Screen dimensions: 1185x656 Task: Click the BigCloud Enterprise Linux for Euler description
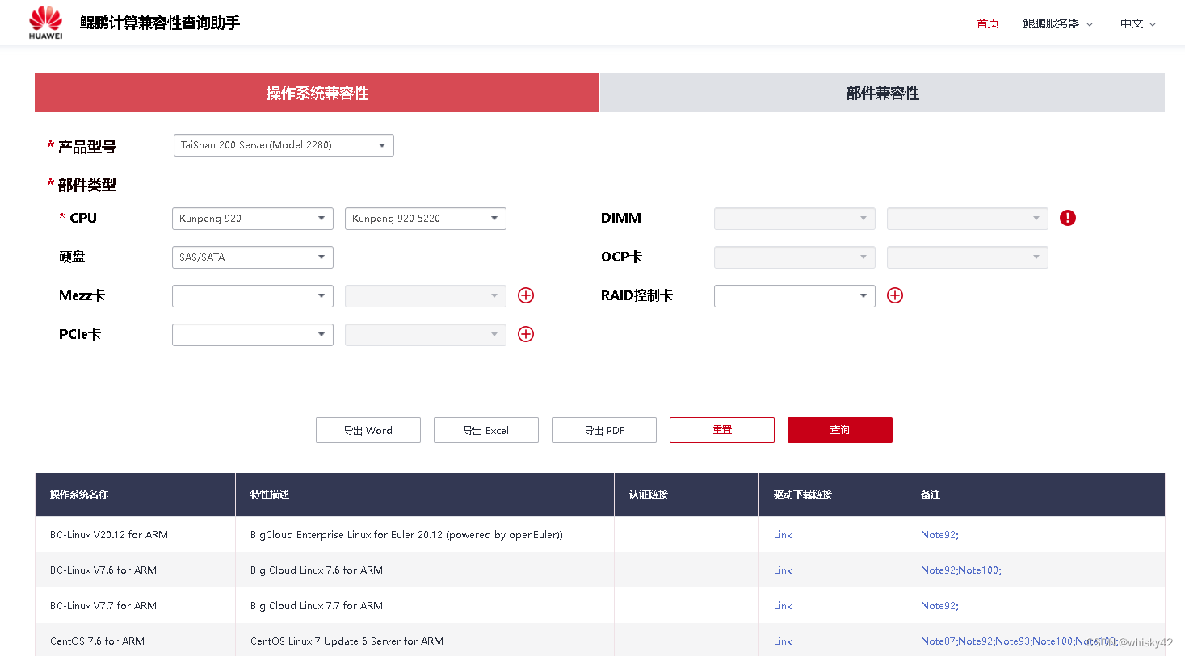tap(406, 535)
